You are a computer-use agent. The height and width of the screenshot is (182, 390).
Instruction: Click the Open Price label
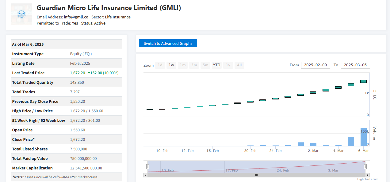coord(22,130)
